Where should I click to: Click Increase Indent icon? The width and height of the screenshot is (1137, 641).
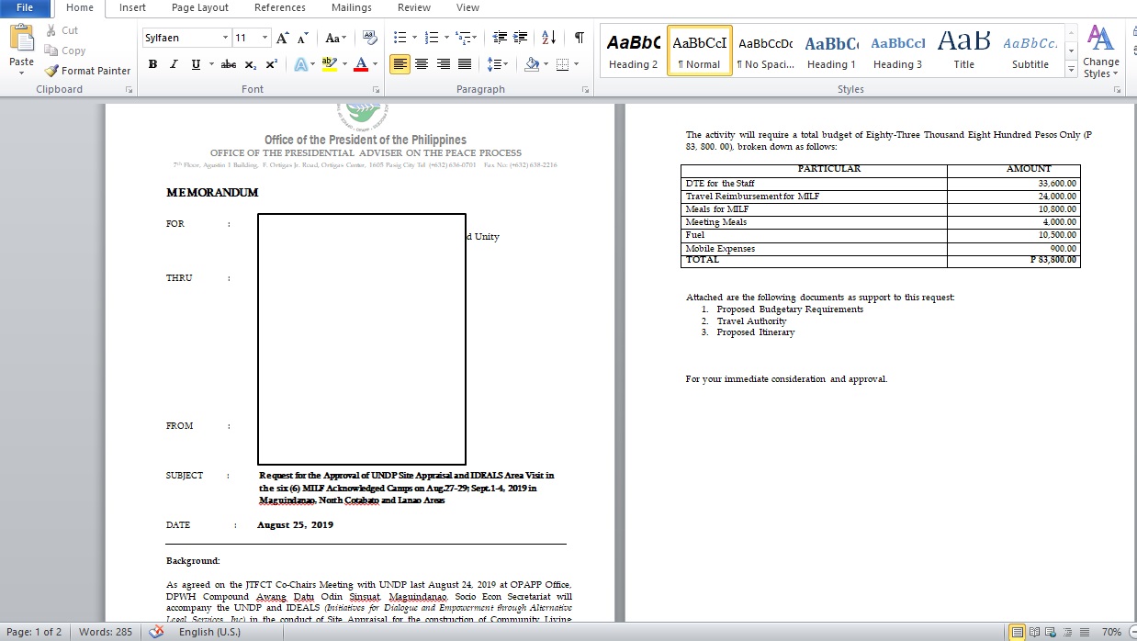coord(521,38)
